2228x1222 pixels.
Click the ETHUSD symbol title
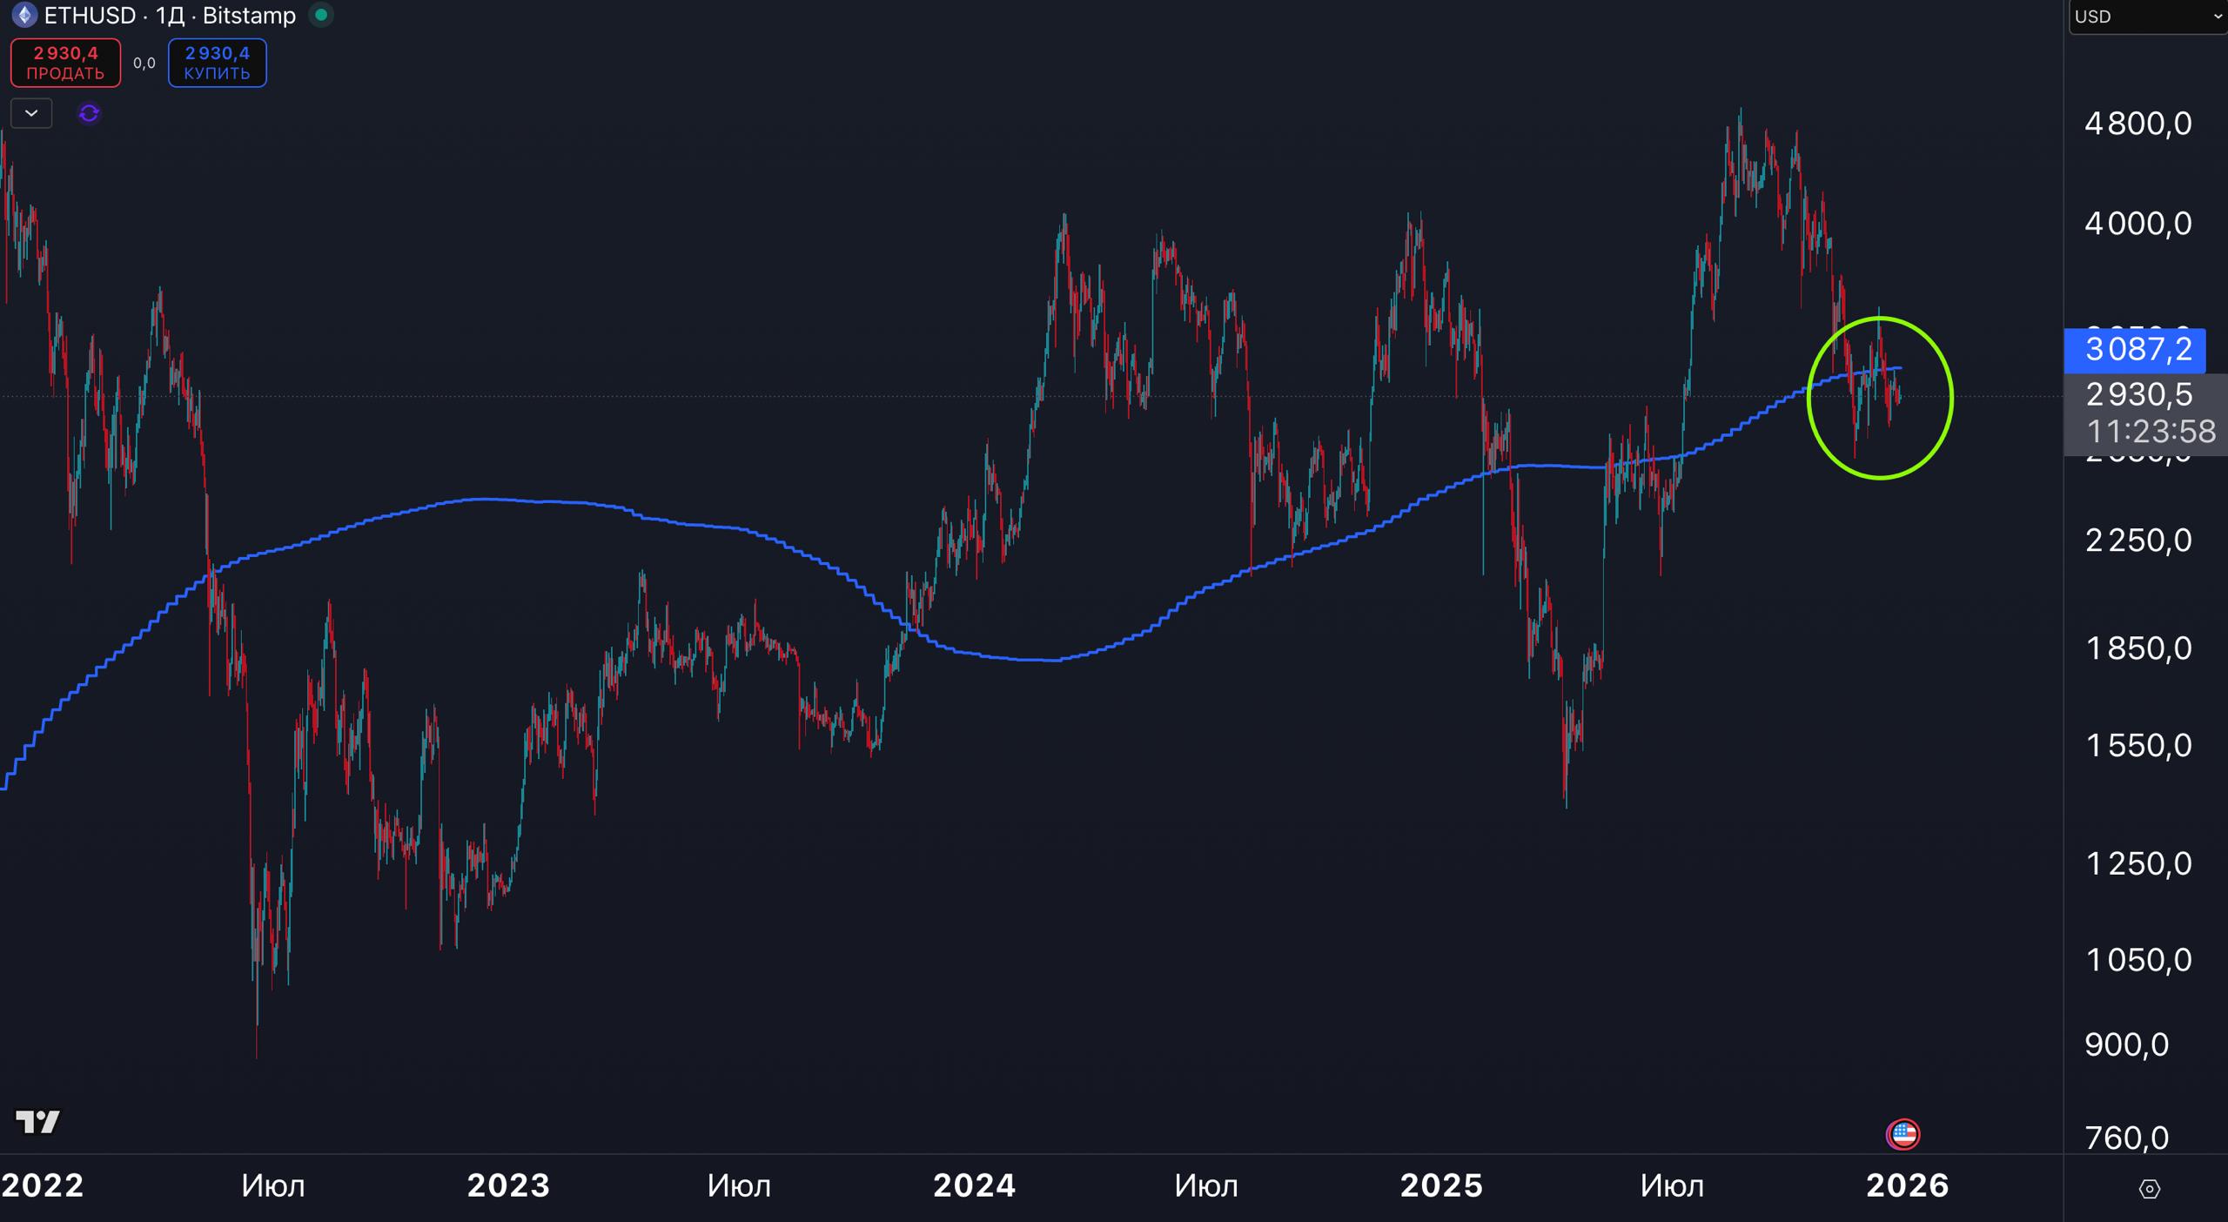point(91,16)
